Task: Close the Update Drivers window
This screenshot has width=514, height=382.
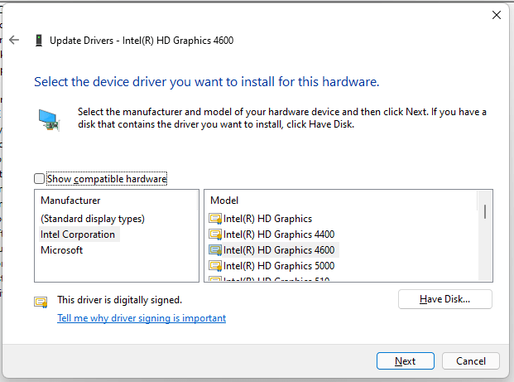Action: (497, 15)
